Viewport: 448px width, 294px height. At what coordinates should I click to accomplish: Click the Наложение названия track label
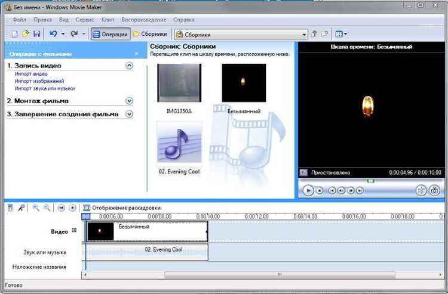click(x=39, y=267)
